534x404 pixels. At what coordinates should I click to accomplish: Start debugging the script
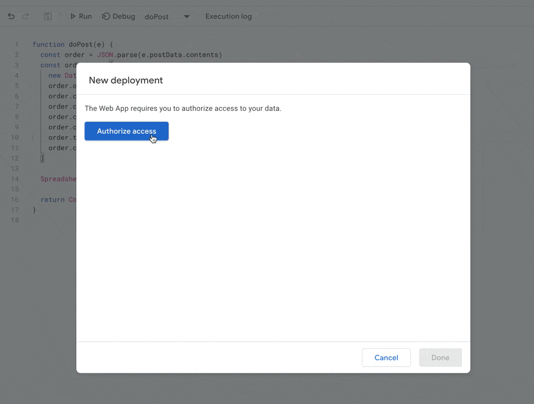(x=118, y=16)
